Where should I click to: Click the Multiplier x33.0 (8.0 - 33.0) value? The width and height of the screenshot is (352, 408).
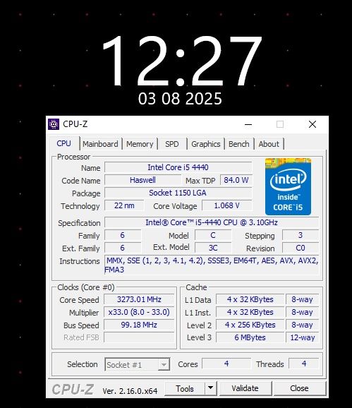(x=139, y=312)
